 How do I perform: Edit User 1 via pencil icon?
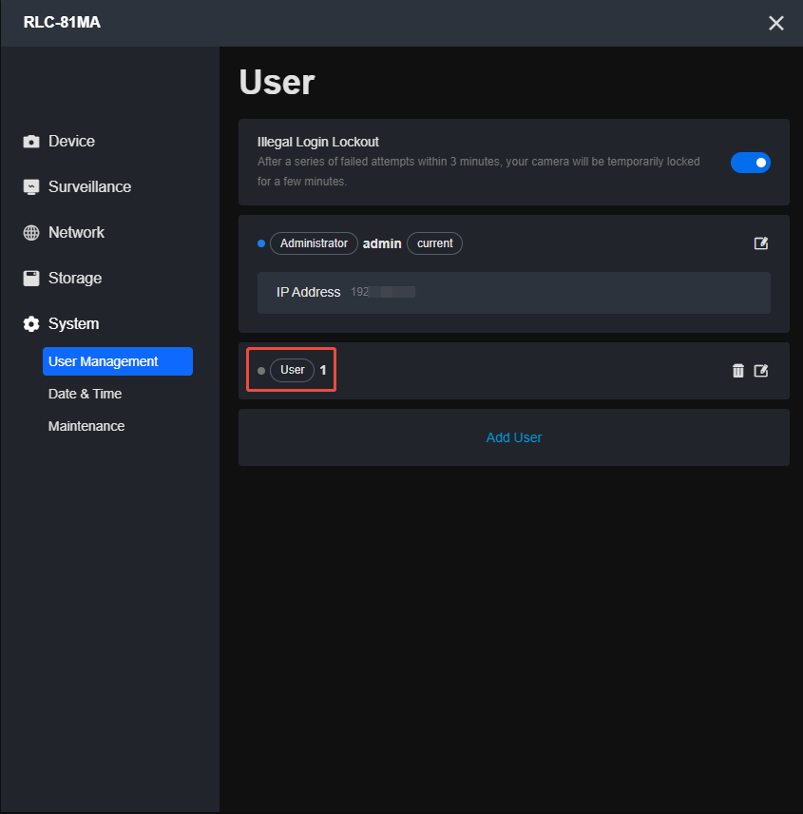click(x=760, y=371)
